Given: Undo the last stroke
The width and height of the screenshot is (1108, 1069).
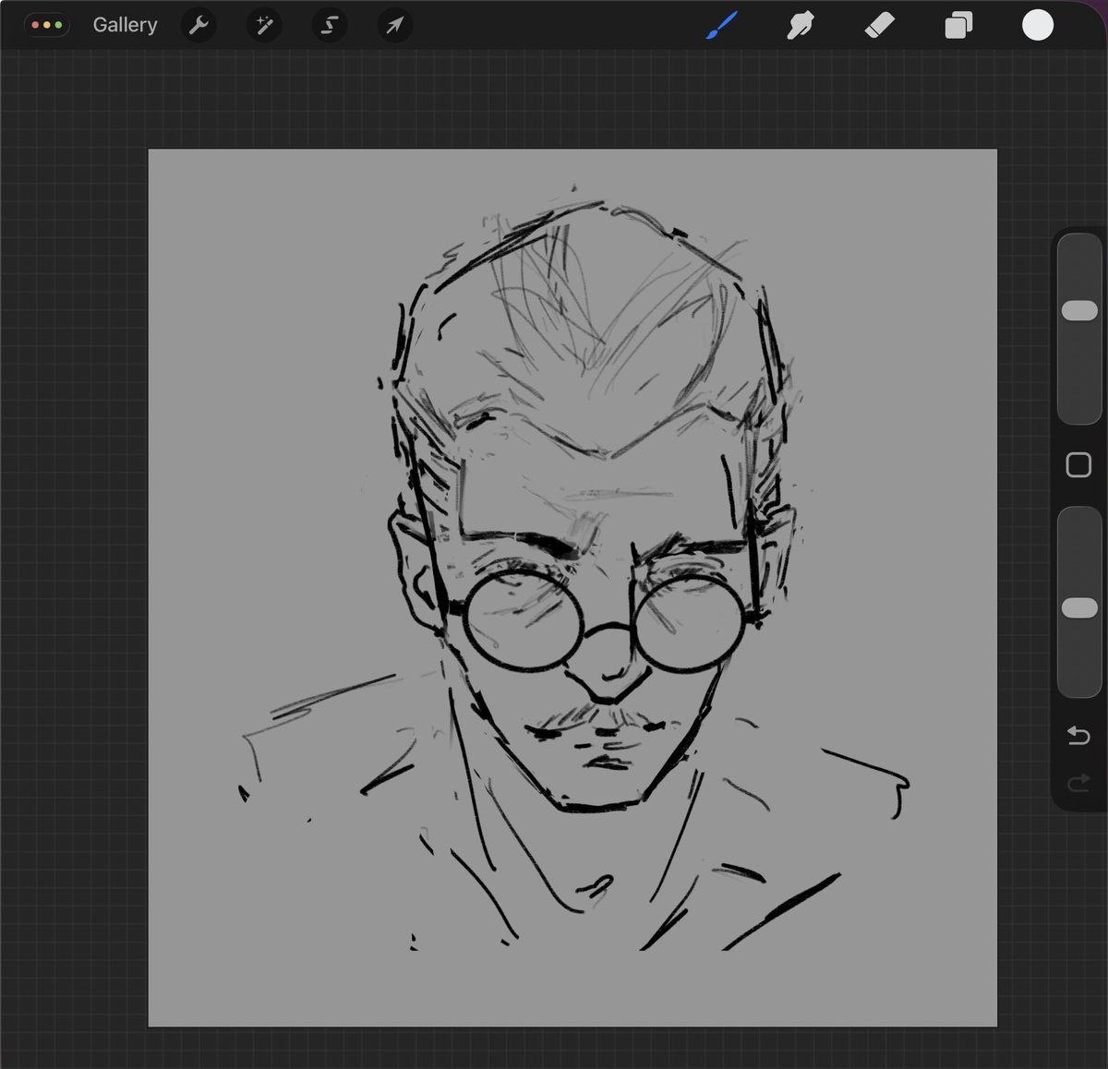Looking at the screenshot, I should click(x=1078, y=736).
